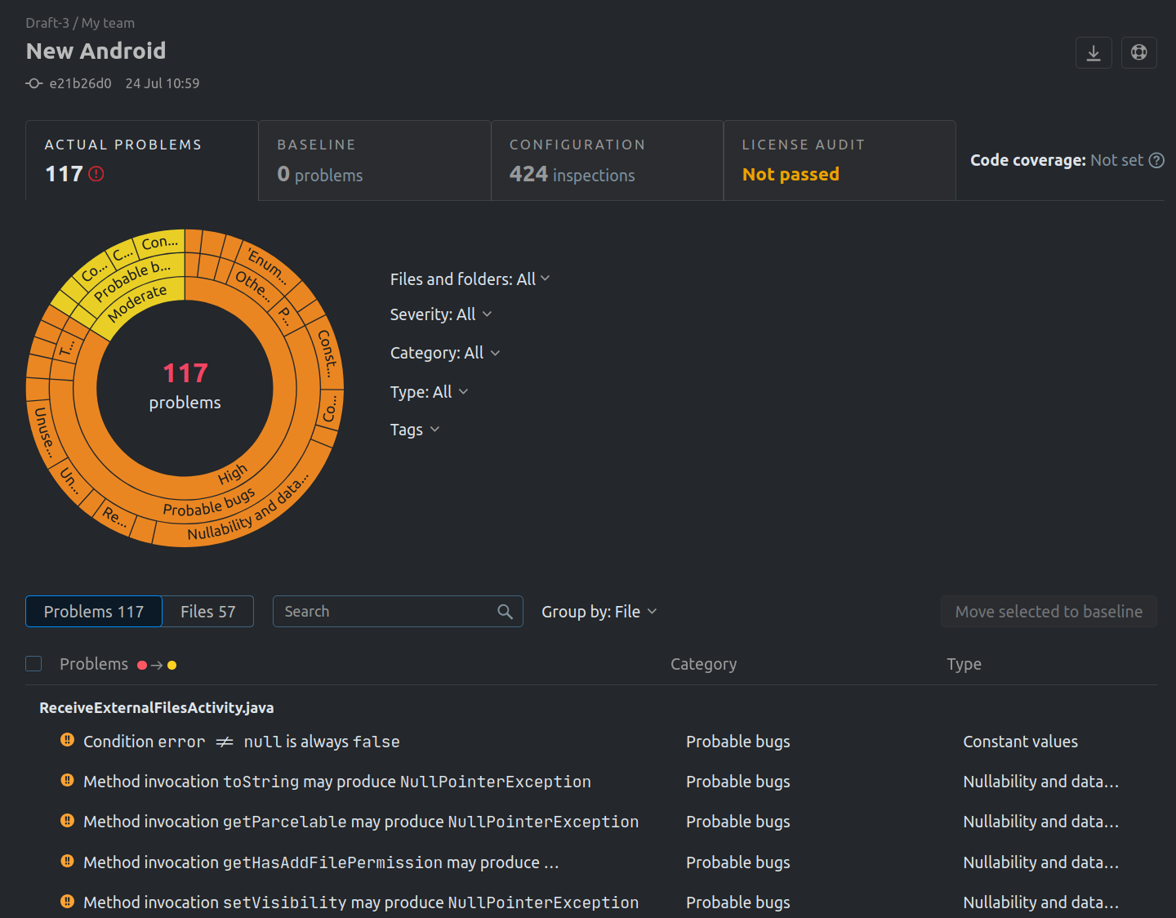Viewport: 1176px width, 918px height.
Task: Expand the Tags filter
Action: point(414,430)
